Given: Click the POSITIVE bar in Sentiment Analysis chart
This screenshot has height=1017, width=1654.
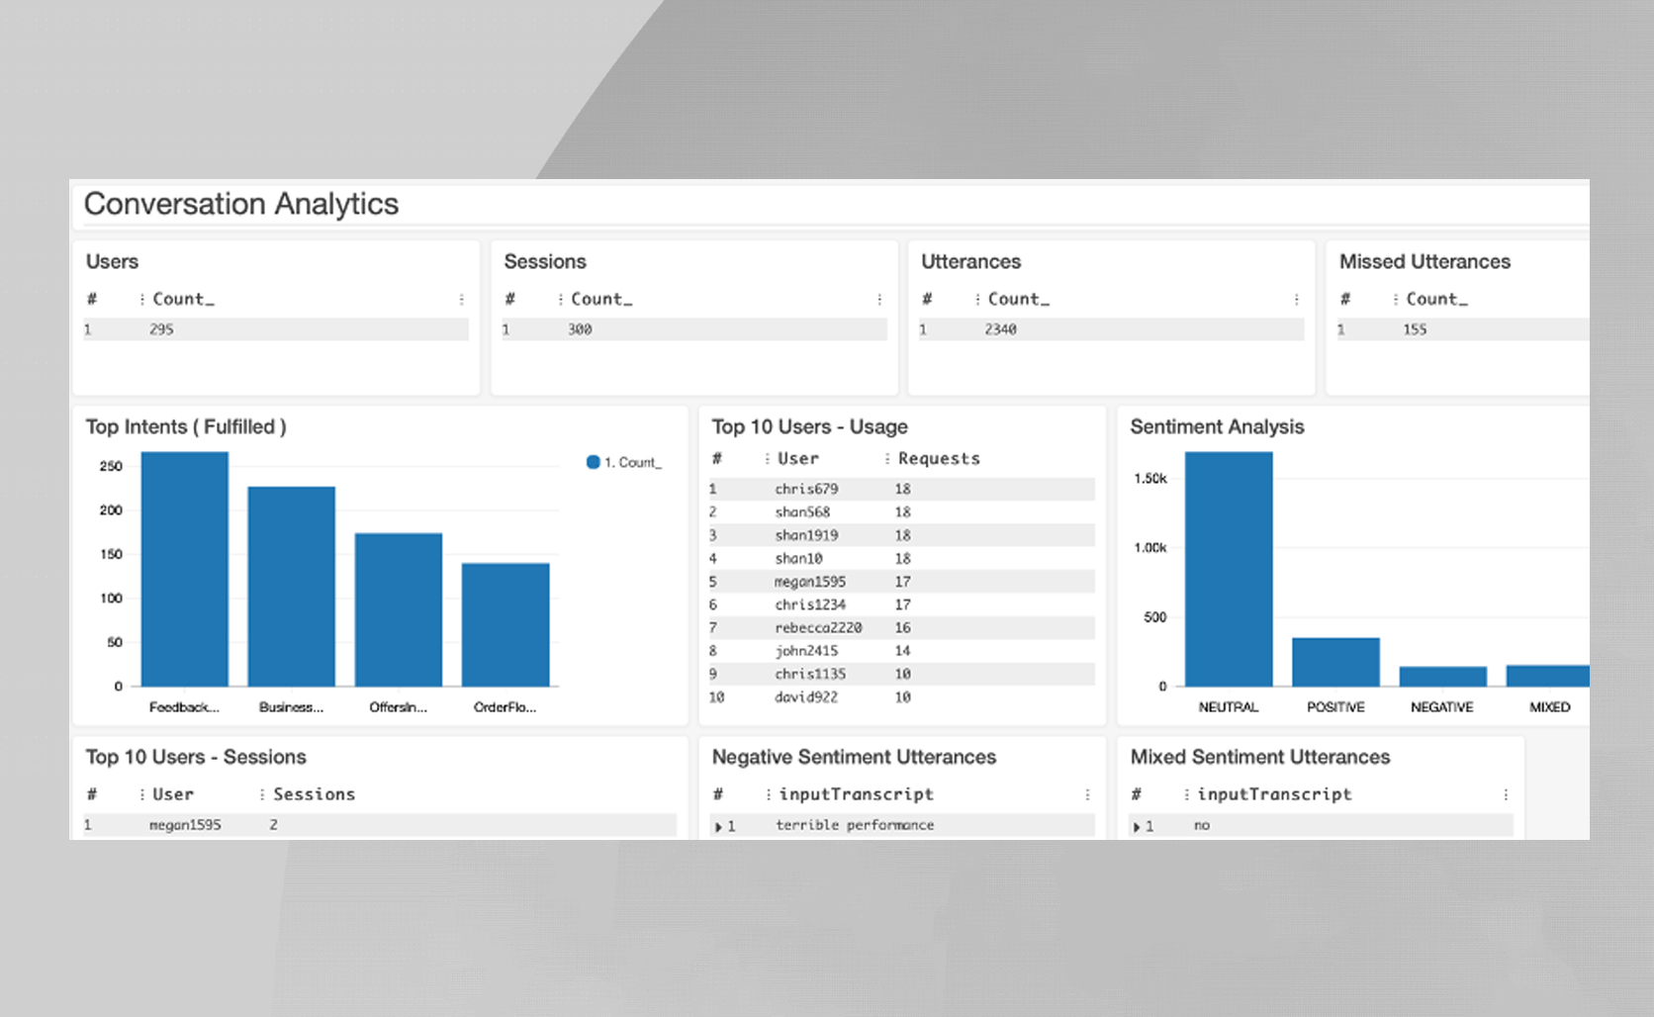Looking at the screenshot, I should point(1335,662).
